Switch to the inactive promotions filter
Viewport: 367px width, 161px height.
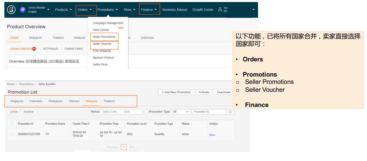28,112
